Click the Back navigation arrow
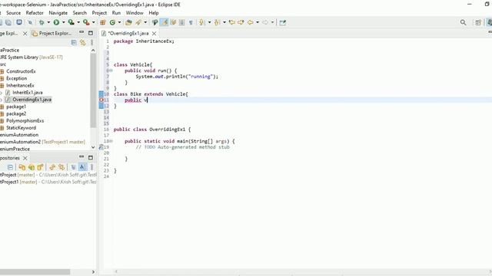 pos(251,22)
